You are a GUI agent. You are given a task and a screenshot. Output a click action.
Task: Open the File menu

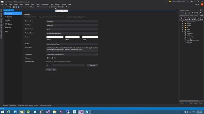click(x=2, y=4)
